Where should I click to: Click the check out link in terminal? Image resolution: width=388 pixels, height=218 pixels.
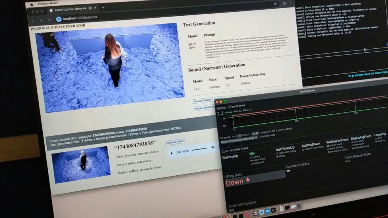coord(368,74)
